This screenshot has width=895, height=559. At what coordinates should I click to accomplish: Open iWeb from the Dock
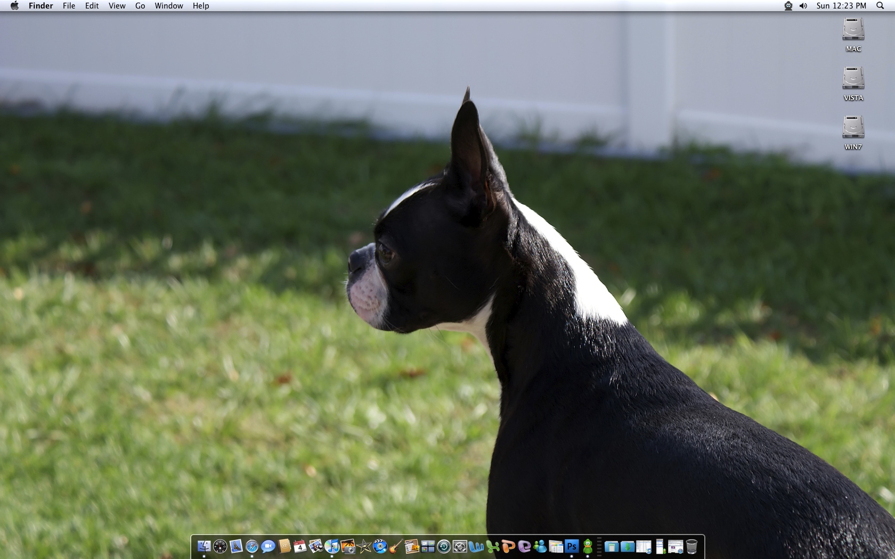(x=412, y=546)
